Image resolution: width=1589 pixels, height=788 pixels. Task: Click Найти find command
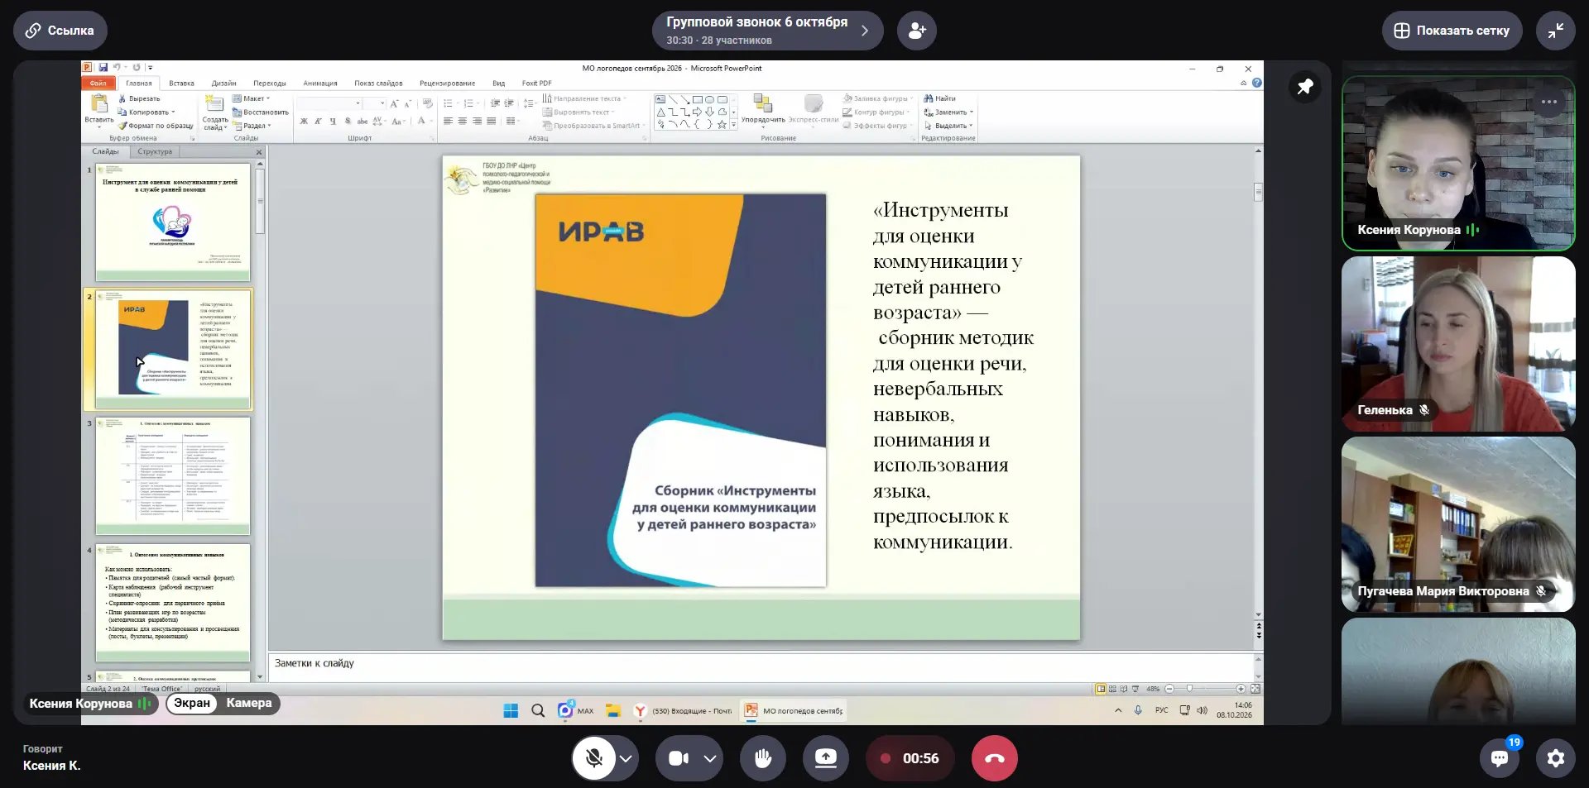[939, 98]
